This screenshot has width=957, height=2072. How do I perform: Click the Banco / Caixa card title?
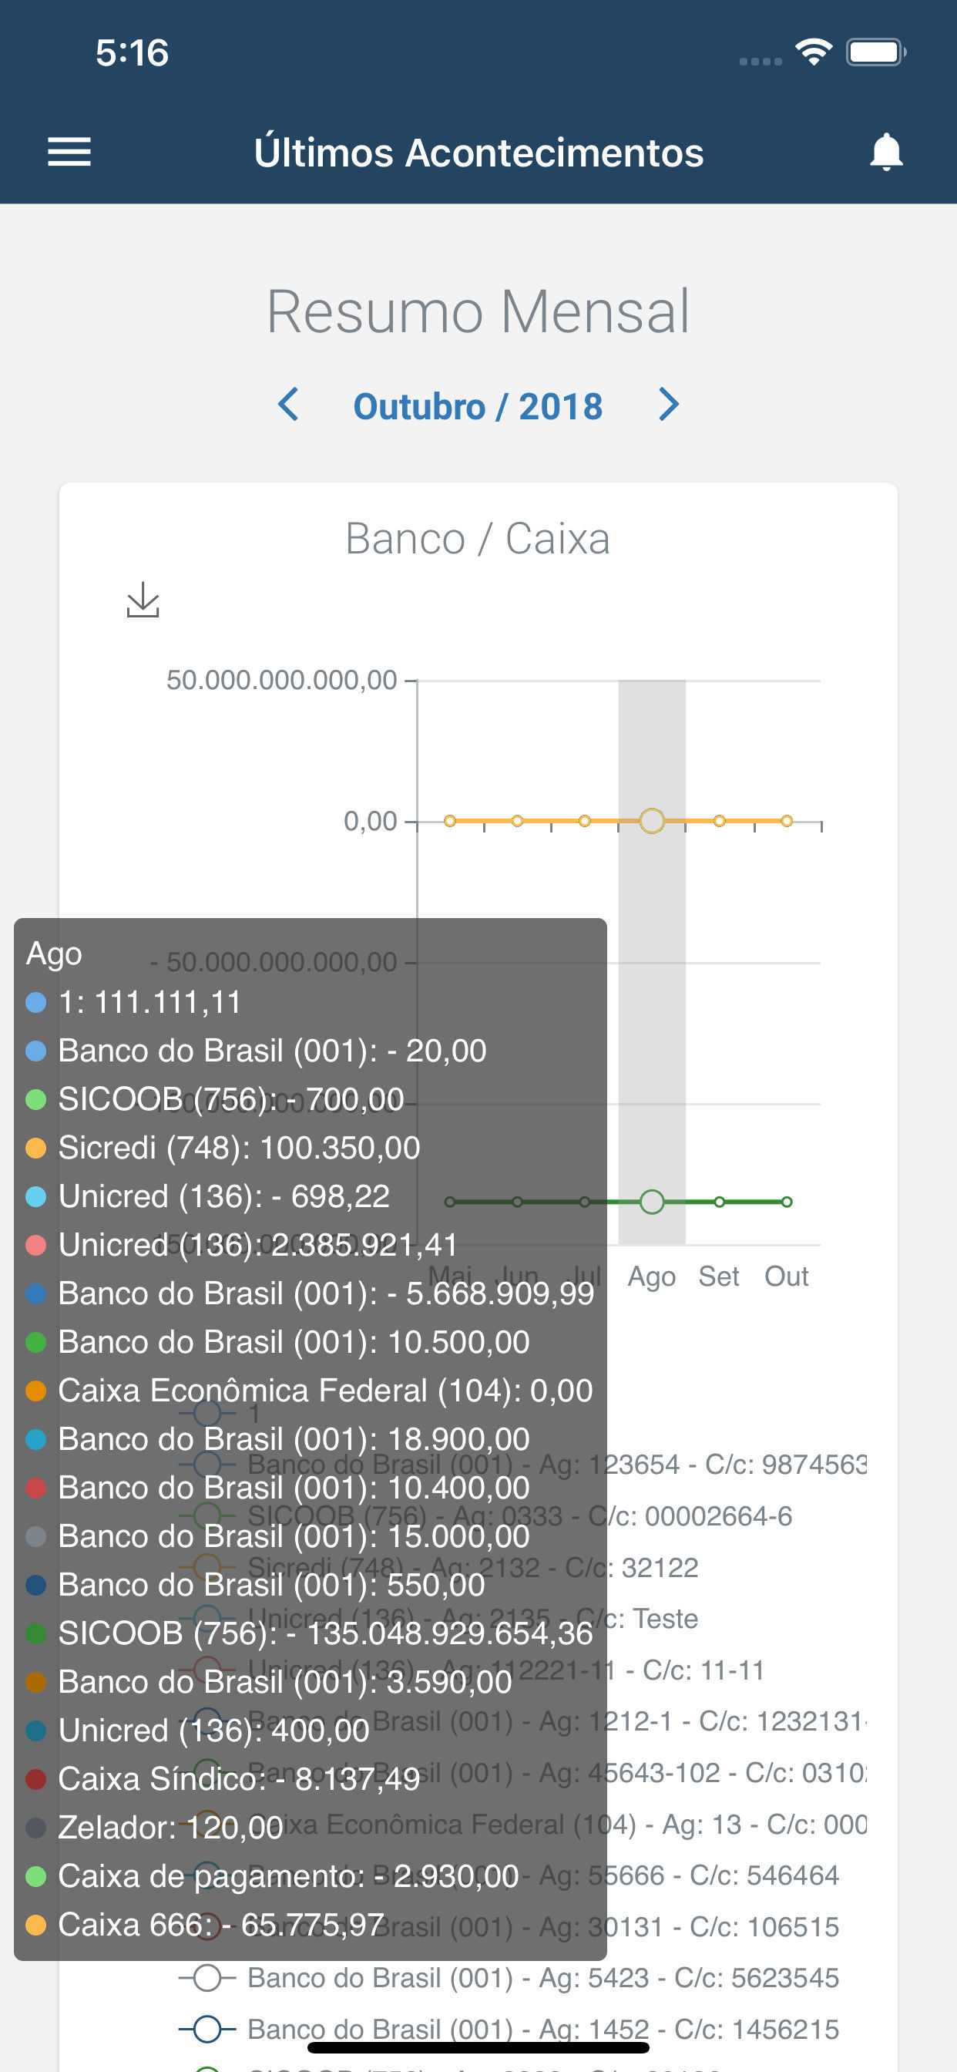(x=478, y=538)
